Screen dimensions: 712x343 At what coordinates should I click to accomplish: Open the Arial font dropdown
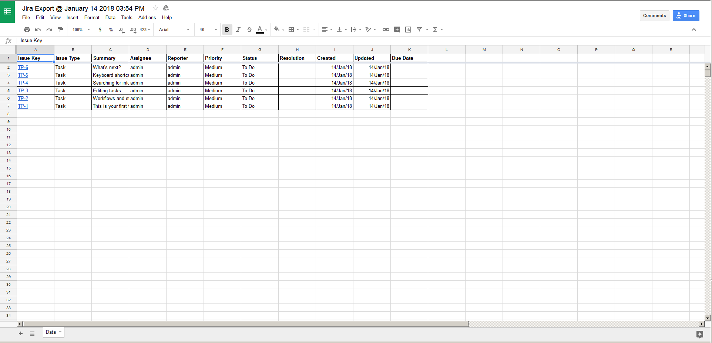tap(174, 30)
